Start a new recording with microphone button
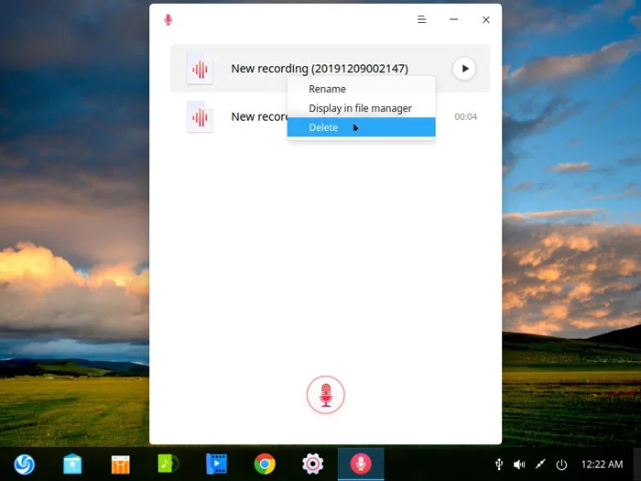Screen dimensions: 641x481 [x=325, y=395]
